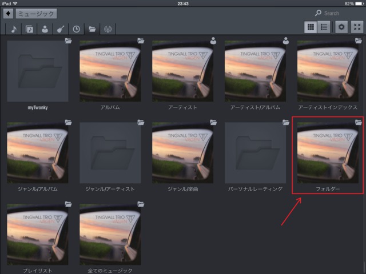Image resolution: width=366 pixels, height=274 pixels.
Task: Open settings gear
Action: (341, 27)
